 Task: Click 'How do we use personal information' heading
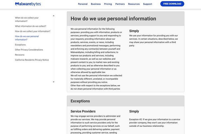click(113, 19)
